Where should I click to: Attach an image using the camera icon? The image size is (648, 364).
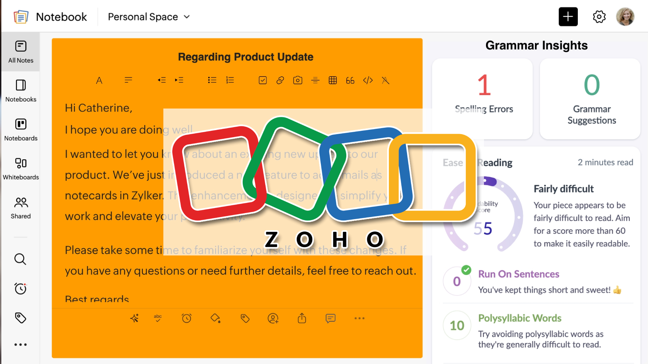(298, 80)
